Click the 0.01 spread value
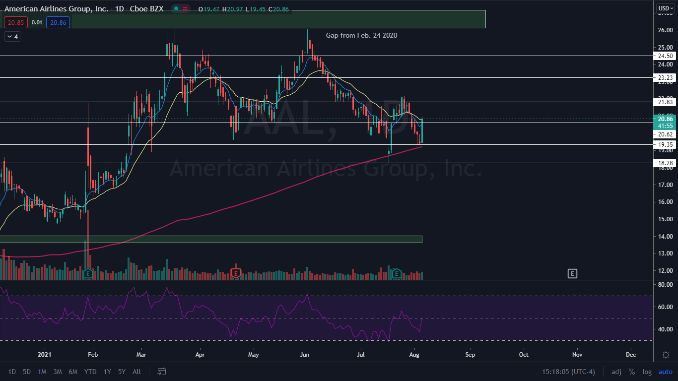The image size is (678, 381). click(36, 22)
